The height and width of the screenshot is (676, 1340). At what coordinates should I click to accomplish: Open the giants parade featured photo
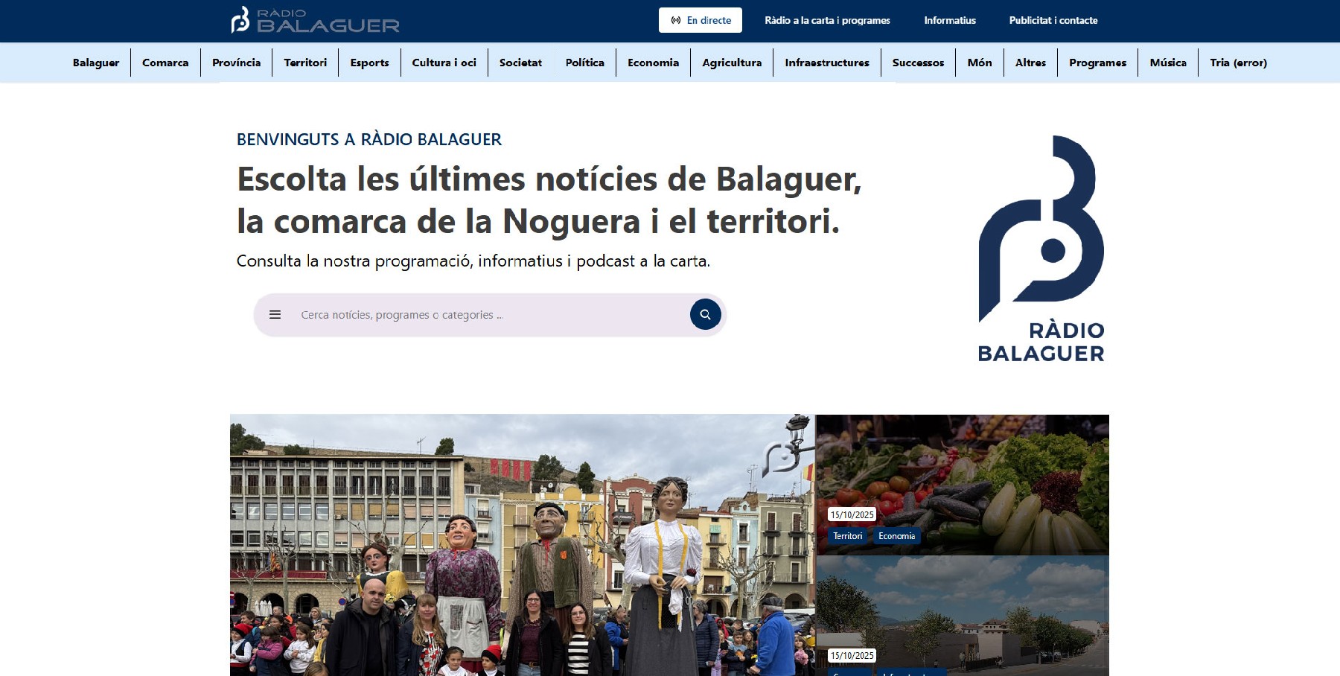click(x=522, y=545)
